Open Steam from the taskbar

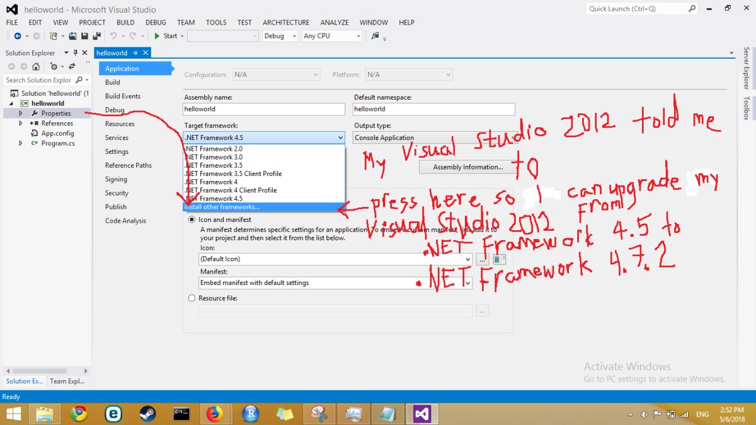[147, 414]
